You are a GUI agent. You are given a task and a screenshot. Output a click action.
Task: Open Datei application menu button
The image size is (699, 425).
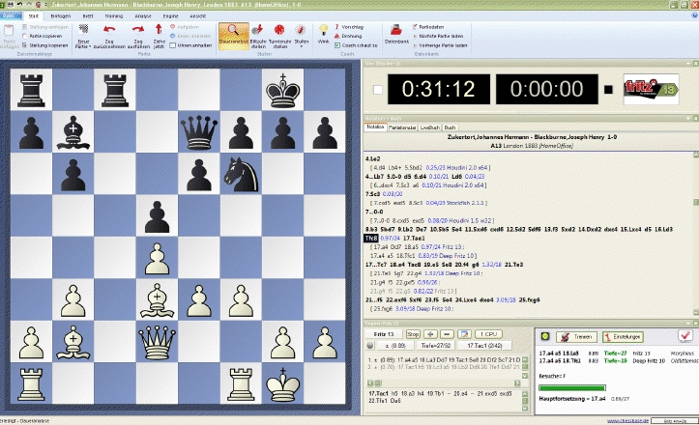coord(11,16)
